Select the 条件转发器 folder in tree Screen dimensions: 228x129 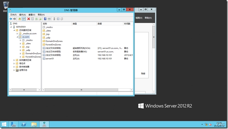click(x=24, y=67)
